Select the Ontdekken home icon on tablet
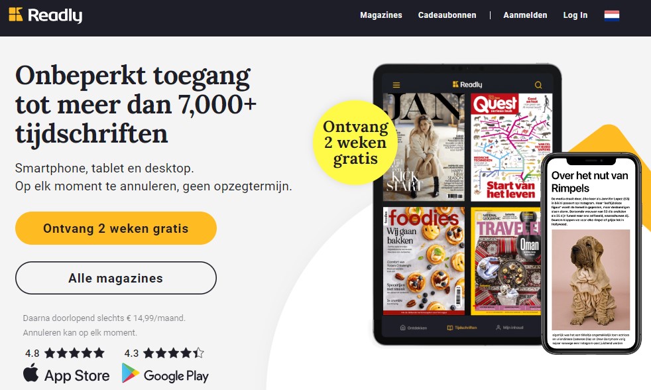The width and height of the screenshot is (651, 390). click(x=402, y=328)
